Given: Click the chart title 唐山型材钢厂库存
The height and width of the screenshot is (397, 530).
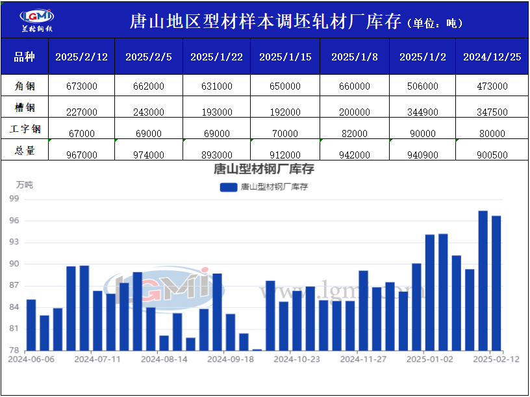Looking at the screenshot, I should pyautogui.click(x=264, y=170).
